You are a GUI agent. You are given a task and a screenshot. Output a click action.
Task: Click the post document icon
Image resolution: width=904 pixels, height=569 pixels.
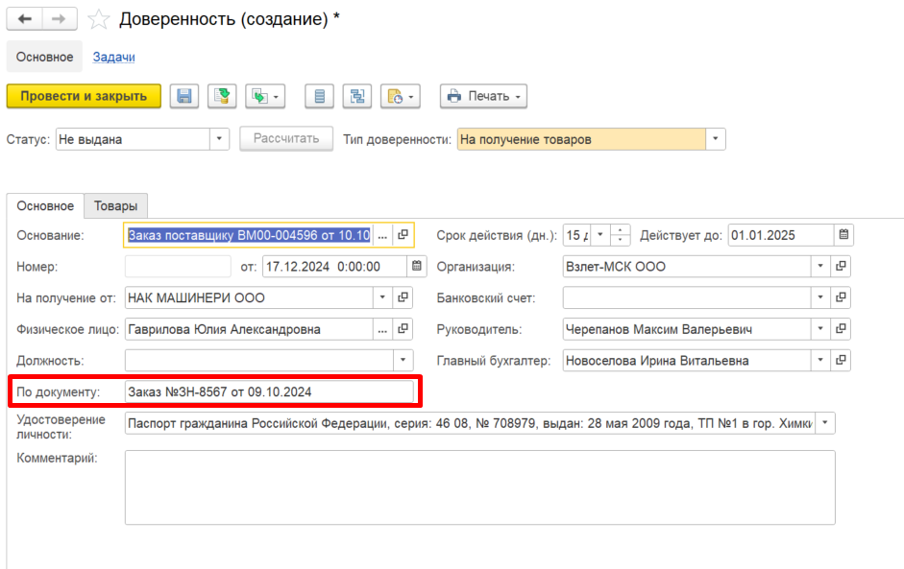222,96
